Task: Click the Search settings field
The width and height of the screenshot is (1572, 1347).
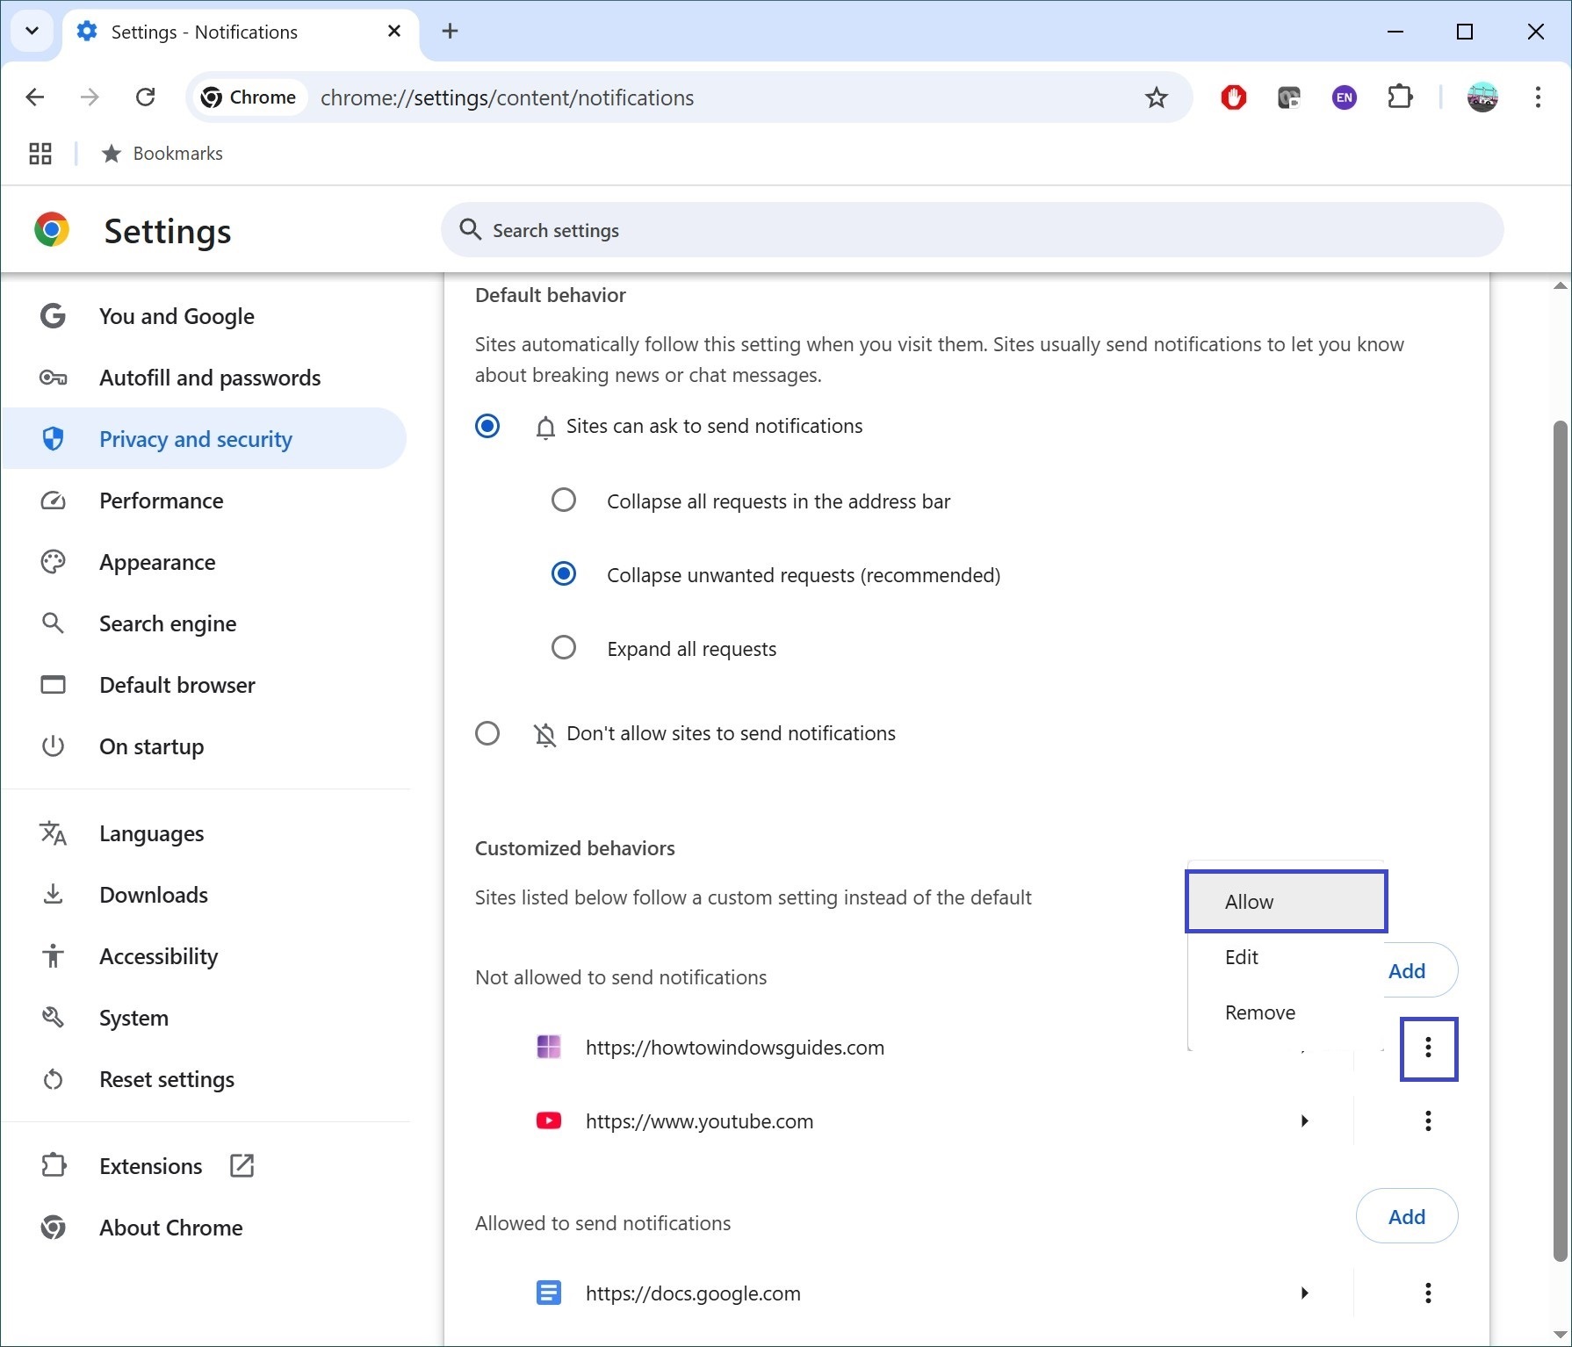Action: tap(972, 230)
